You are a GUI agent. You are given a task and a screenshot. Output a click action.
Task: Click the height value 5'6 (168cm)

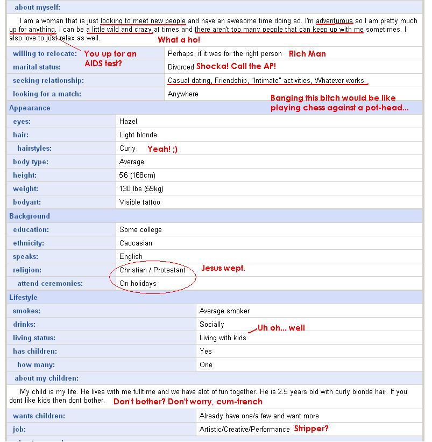pos(137,176)
